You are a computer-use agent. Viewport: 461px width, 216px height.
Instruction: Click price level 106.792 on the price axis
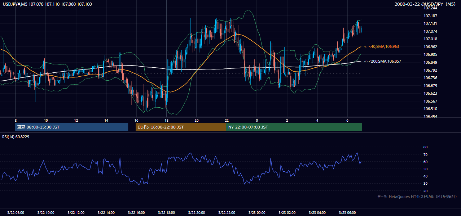click(430, 70)
